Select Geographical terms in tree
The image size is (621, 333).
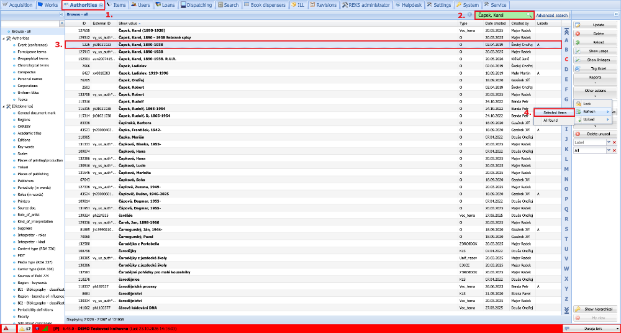coord(33,58)
